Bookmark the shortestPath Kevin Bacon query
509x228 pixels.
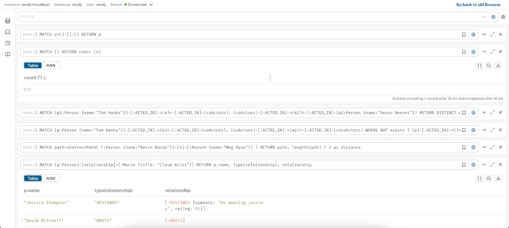pos(464,147)
